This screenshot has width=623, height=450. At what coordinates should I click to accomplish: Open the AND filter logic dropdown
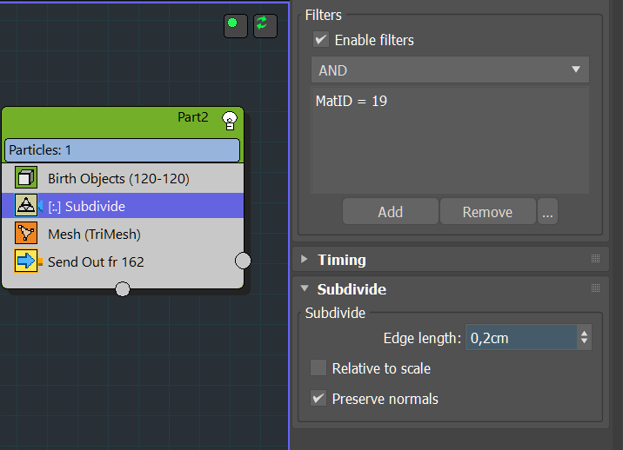(450, 69)
